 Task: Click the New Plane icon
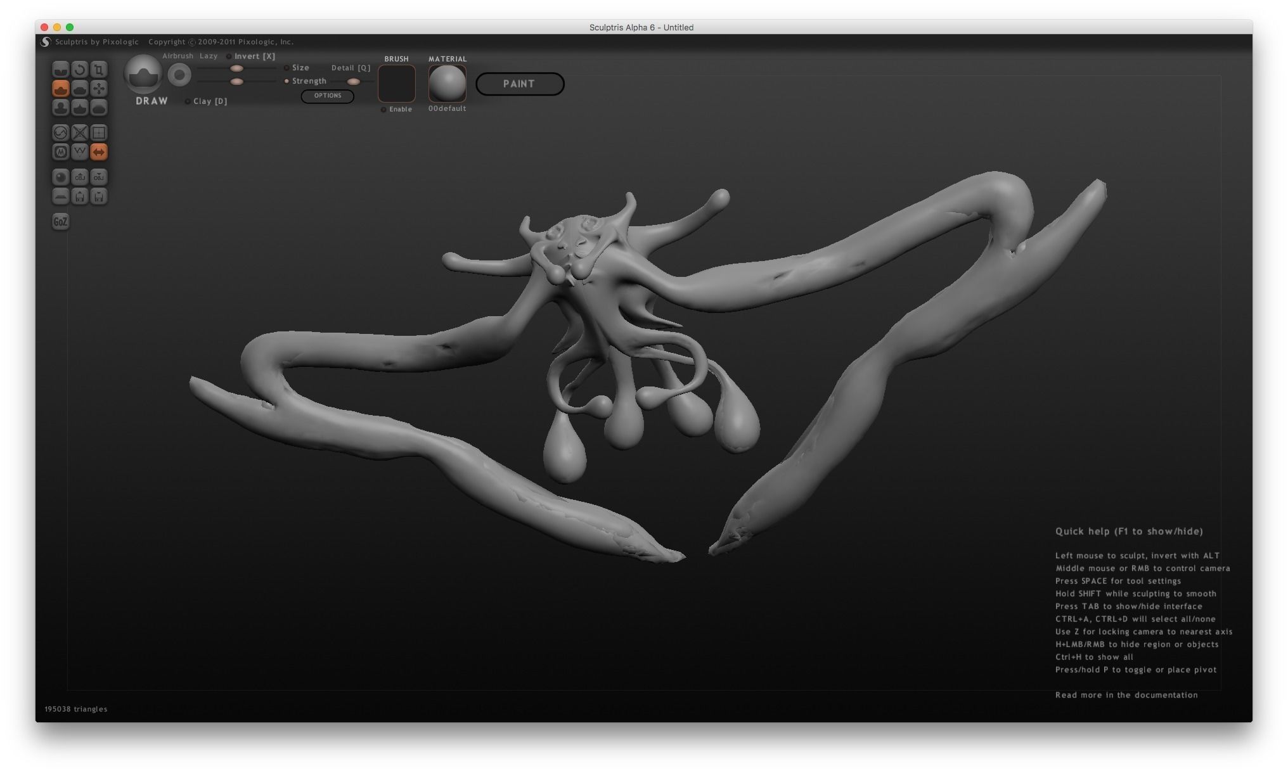pos(60,196)
